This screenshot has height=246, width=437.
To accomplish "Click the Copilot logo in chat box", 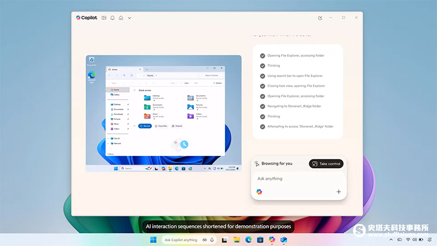I will pyautogui.click(x=259, y=192).
